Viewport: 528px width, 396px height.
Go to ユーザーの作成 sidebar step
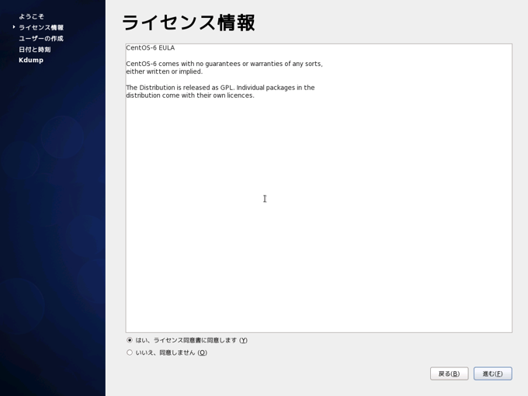pos(41,38)
